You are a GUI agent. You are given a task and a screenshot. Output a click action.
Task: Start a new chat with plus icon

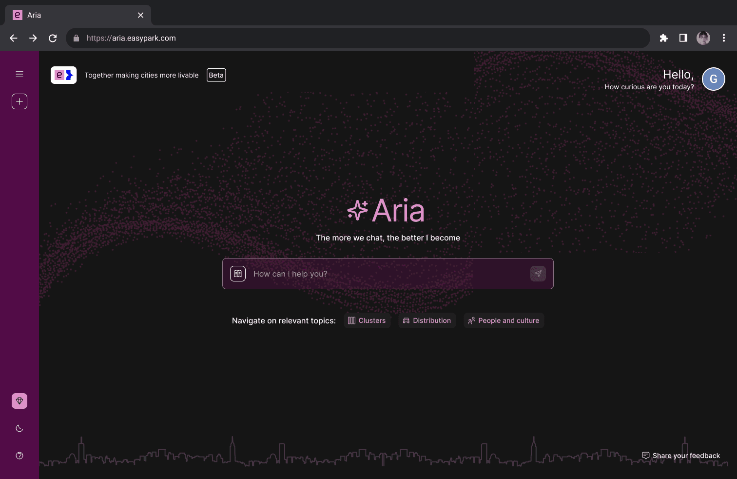tap(19, 101)
